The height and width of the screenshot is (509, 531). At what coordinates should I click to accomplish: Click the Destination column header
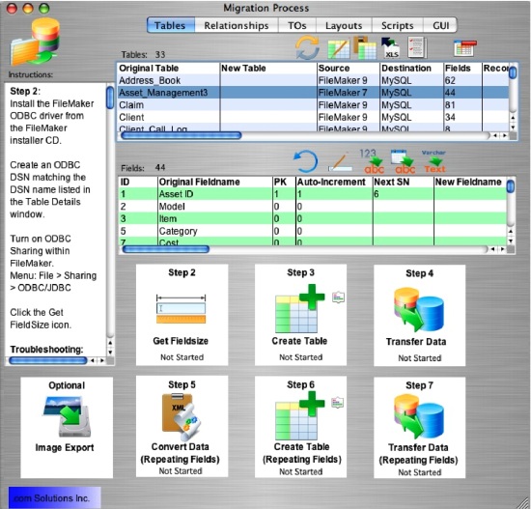[x=412, y=69]
